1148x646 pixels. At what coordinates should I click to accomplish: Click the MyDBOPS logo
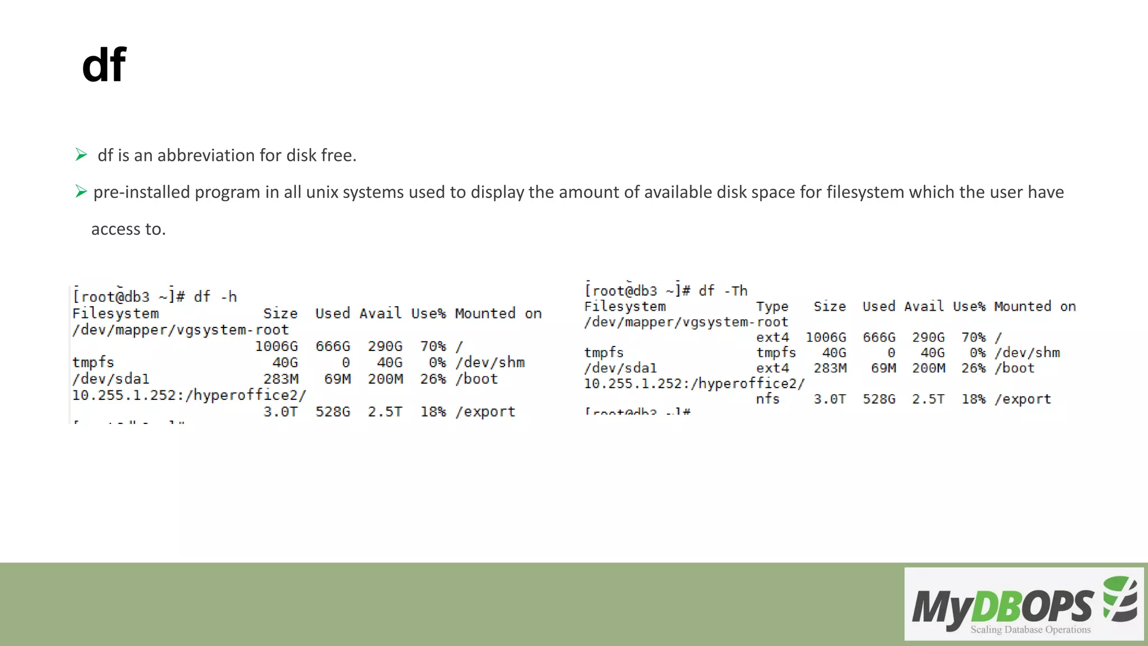(1024, 604)
